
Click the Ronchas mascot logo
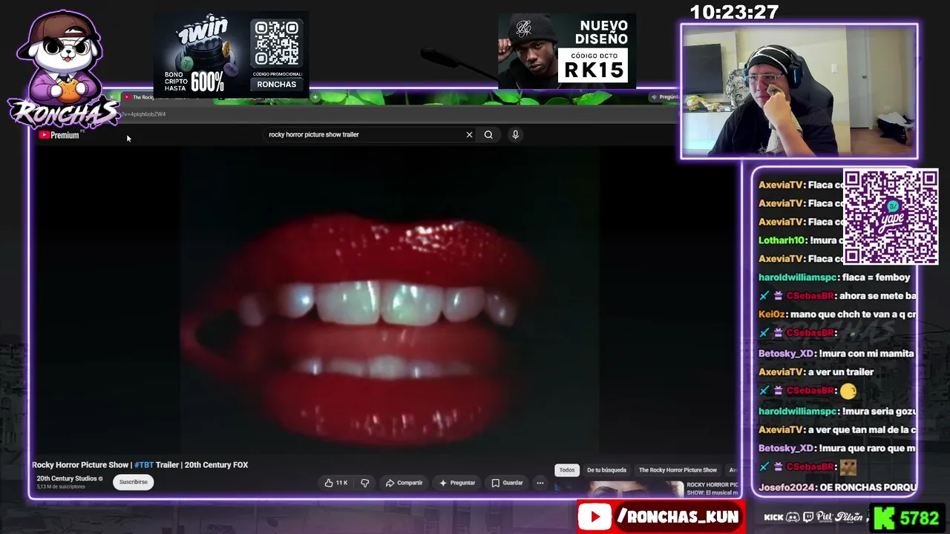tap(62, 70)
